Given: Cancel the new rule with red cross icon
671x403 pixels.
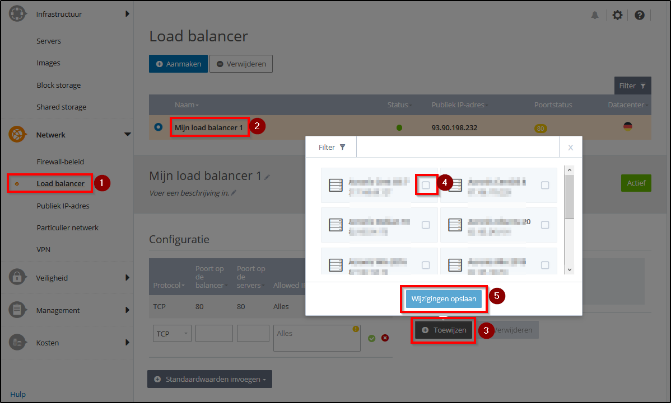Looking at the screenshot, I should (x=385, y=338).
